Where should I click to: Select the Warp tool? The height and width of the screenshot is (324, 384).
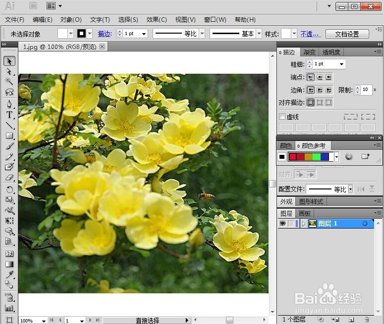(9, 210)
